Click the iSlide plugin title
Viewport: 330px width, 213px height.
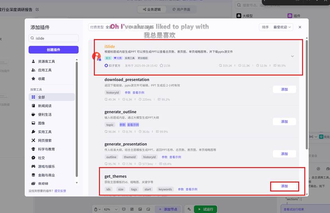(x=110, y=46)
